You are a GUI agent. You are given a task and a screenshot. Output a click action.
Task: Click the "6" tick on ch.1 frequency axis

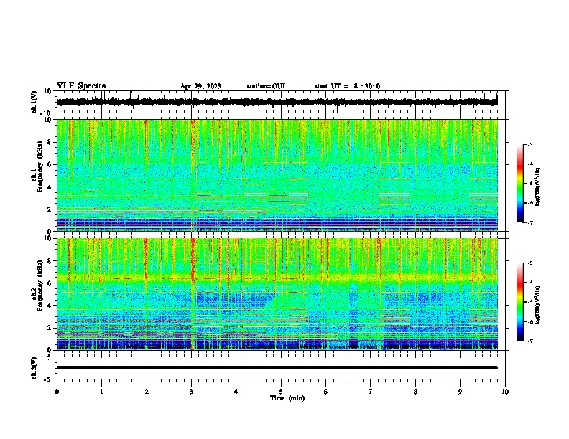coord(50,164)
